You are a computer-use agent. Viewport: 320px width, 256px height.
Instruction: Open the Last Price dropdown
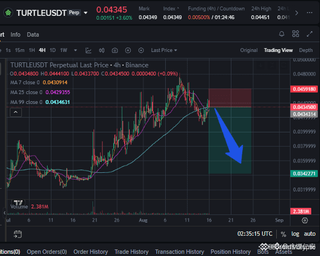tap(164, 50)
